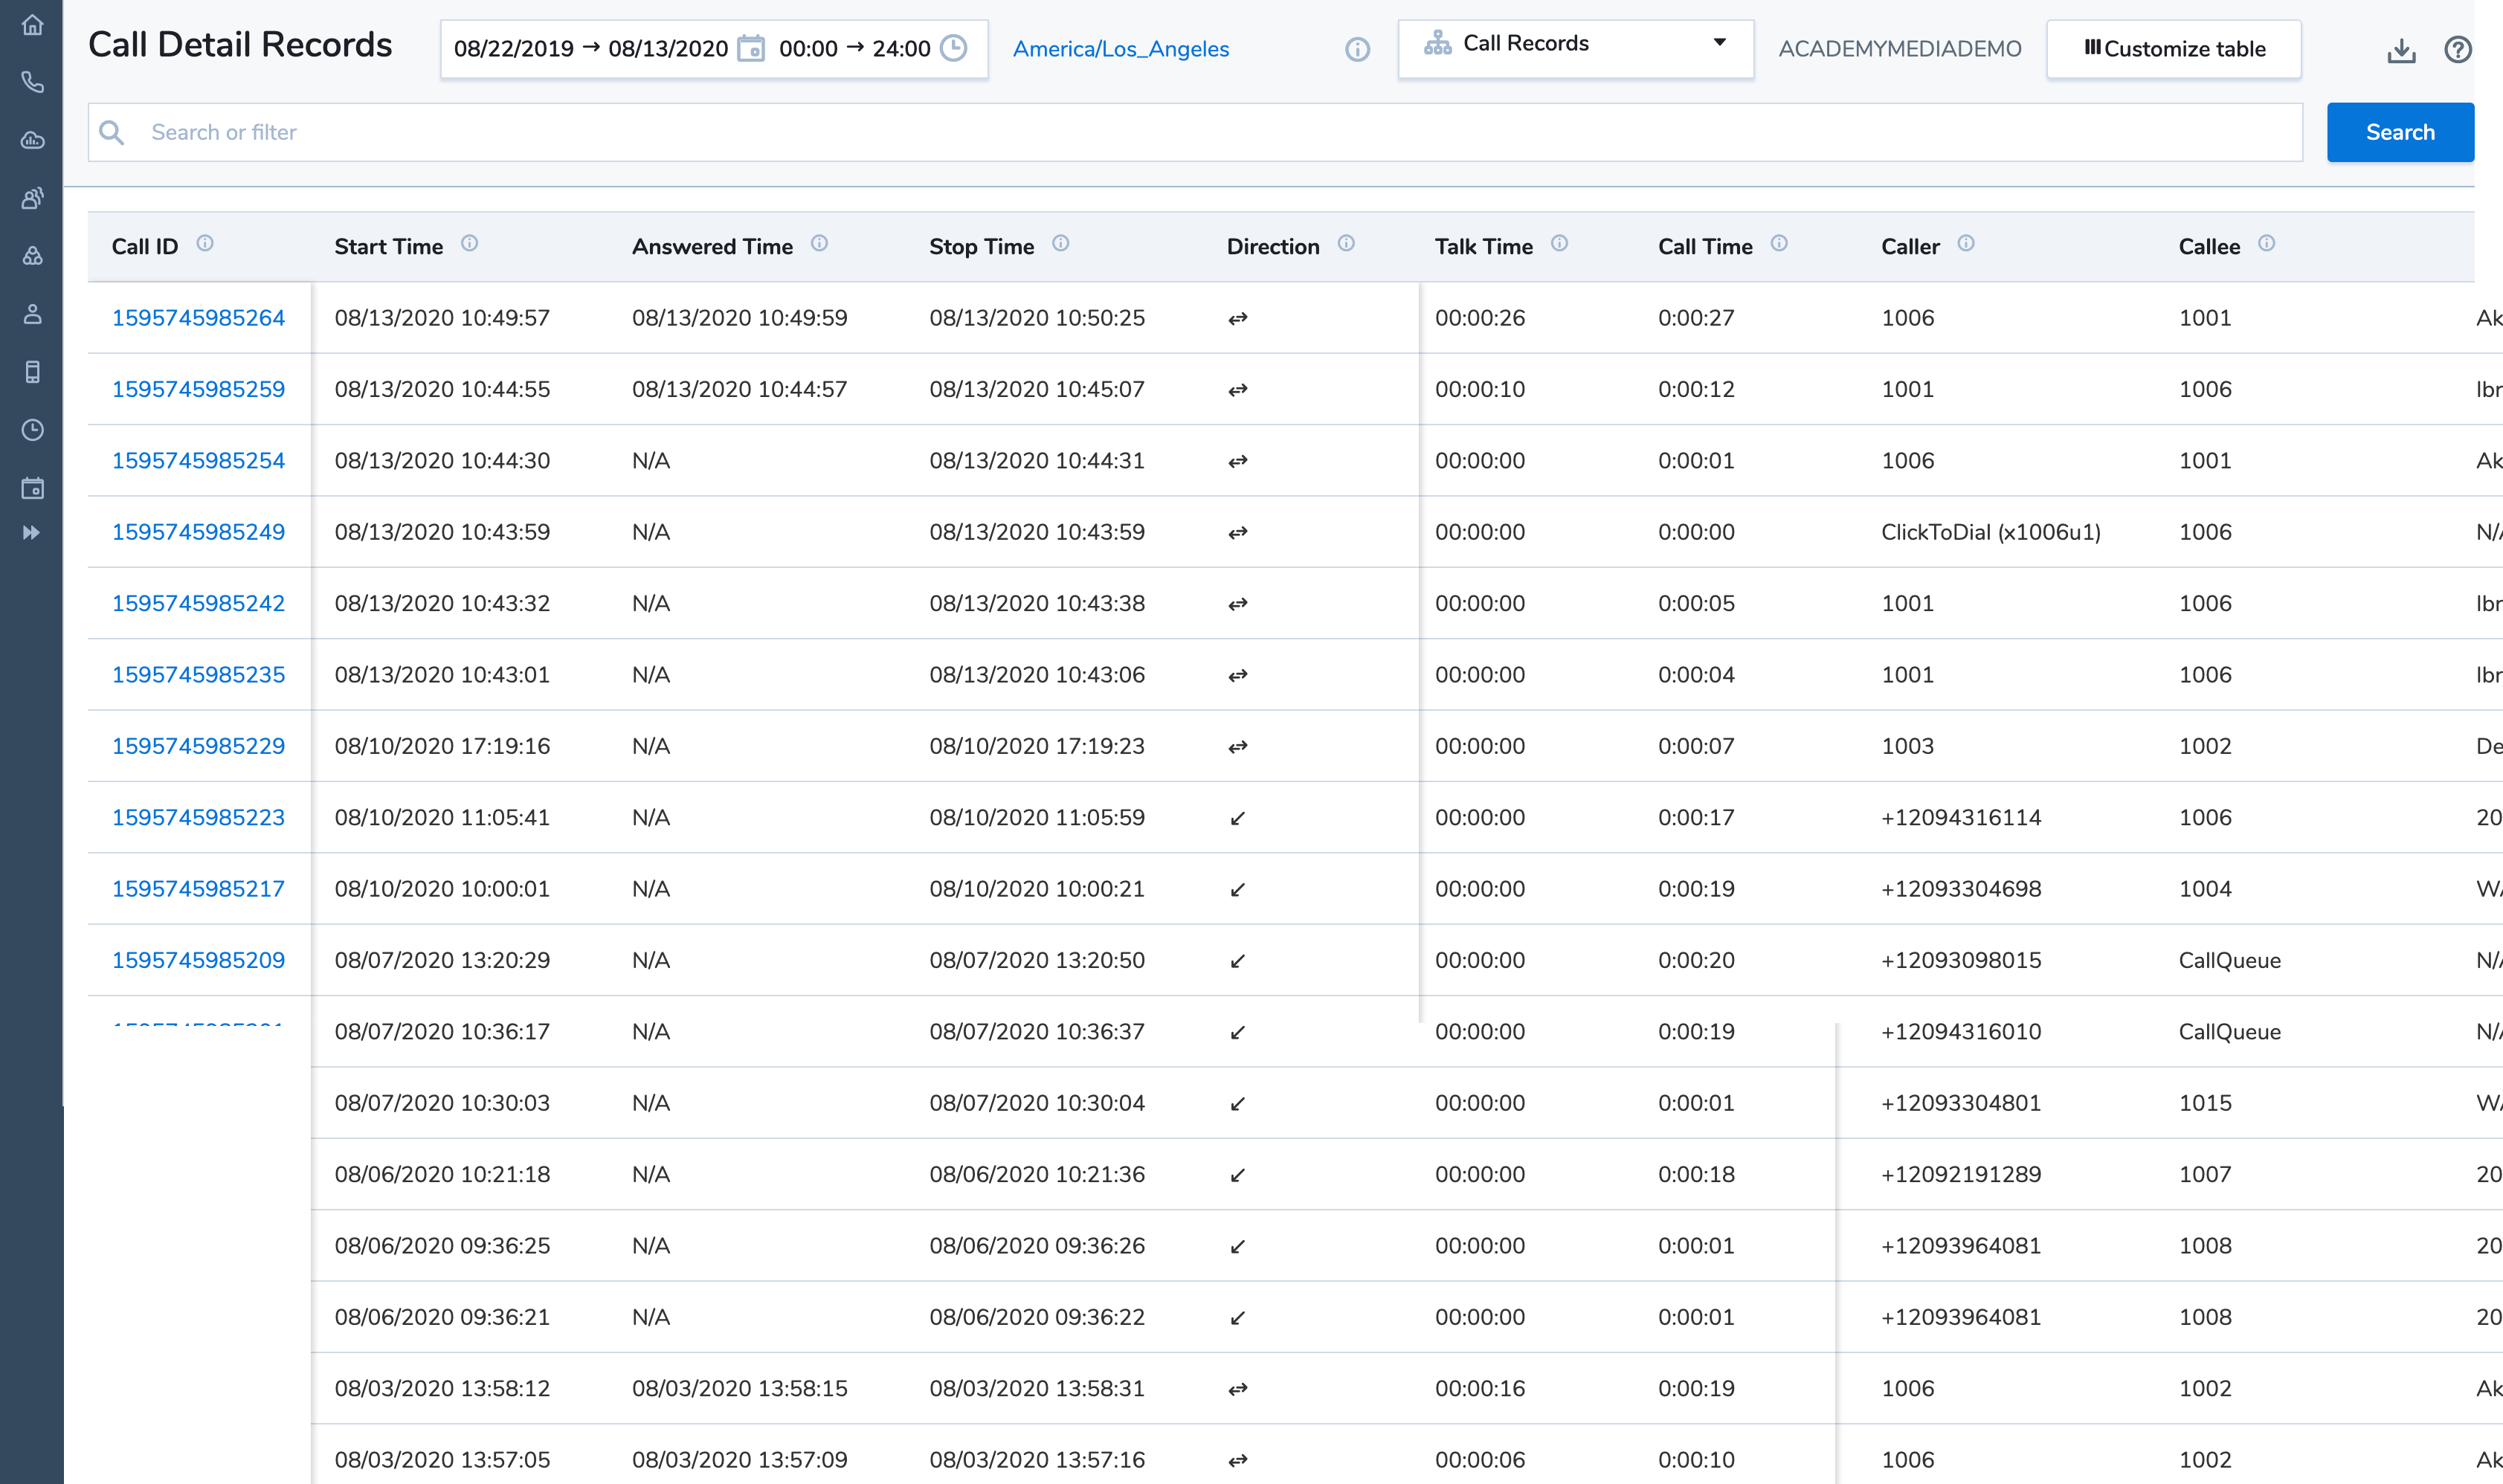Select caller +12093098015 cell
Viewport: 2503px width, 1484px height.
pos(1961,960)
